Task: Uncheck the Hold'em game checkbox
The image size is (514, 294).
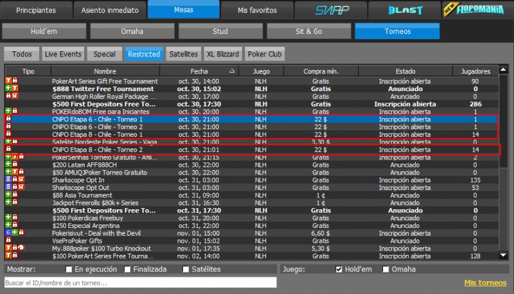Action: (339, 270)
